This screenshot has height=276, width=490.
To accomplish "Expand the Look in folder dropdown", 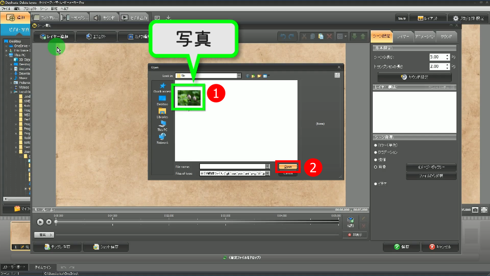I will click(x=240, y=76).
